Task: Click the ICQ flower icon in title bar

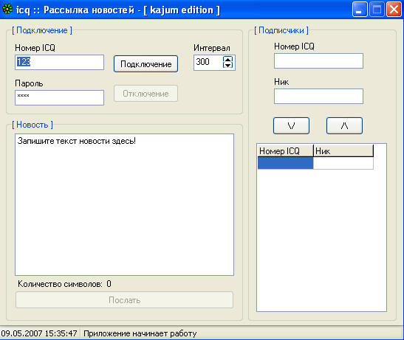Action: coord(7,10)
